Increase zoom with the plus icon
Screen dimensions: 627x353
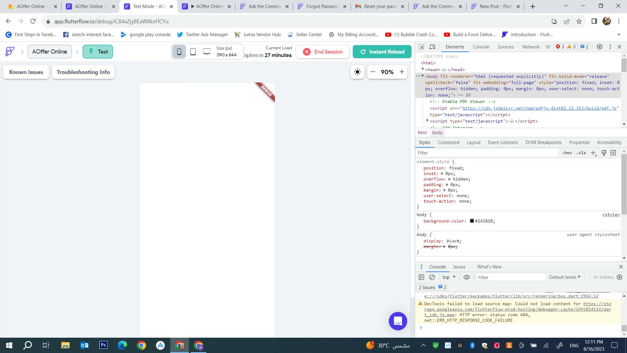pos(402,72)
